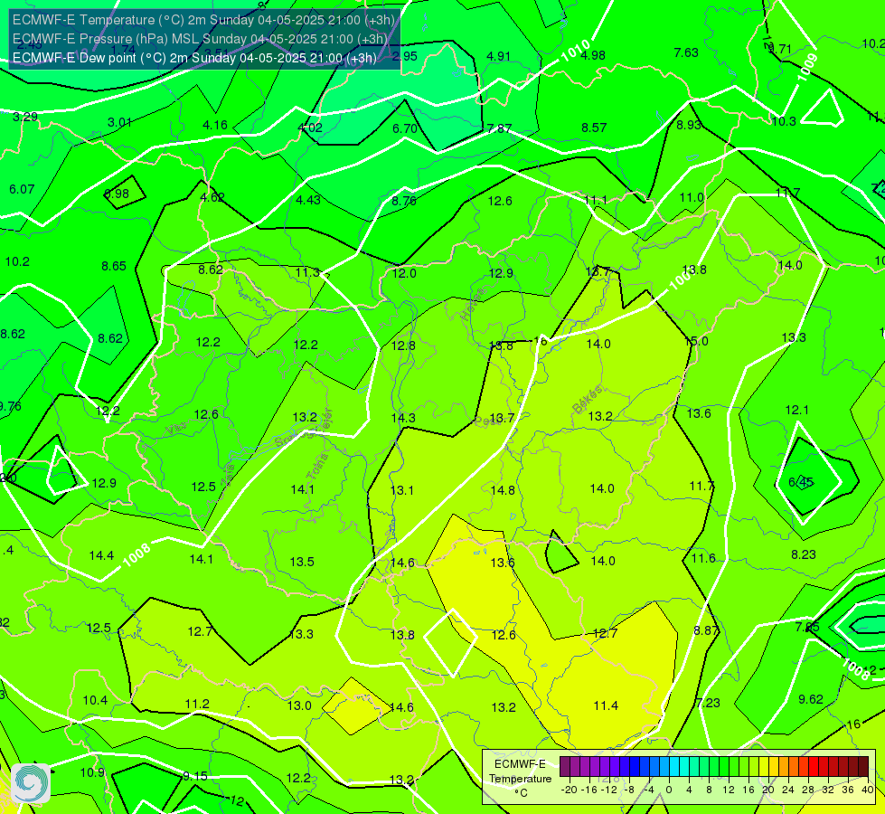The image size is (885, 814).
Task: Click the map value 10.4
Action: coord(95,700)
